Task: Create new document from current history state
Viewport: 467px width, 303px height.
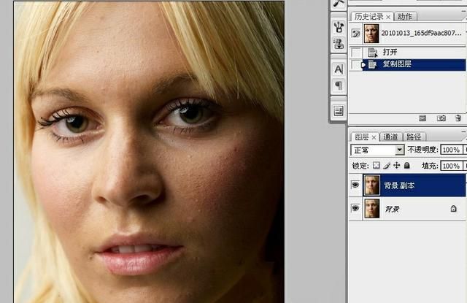Action: click(x=422, y=118)
